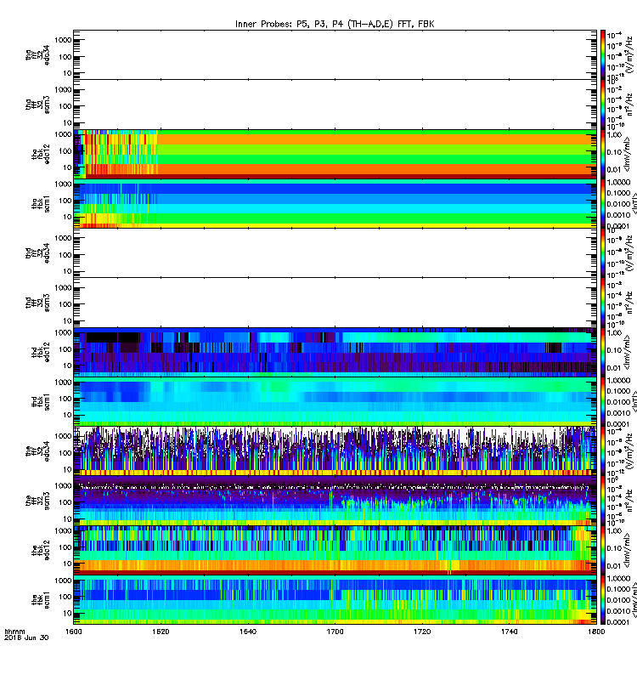Click the color bar beside tha fbk scm1 panel
Screen dimensions: 637x680
pyautogui.click(x=602, y=203)
